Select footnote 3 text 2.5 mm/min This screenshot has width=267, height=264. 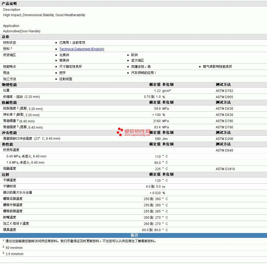[15, 254]
